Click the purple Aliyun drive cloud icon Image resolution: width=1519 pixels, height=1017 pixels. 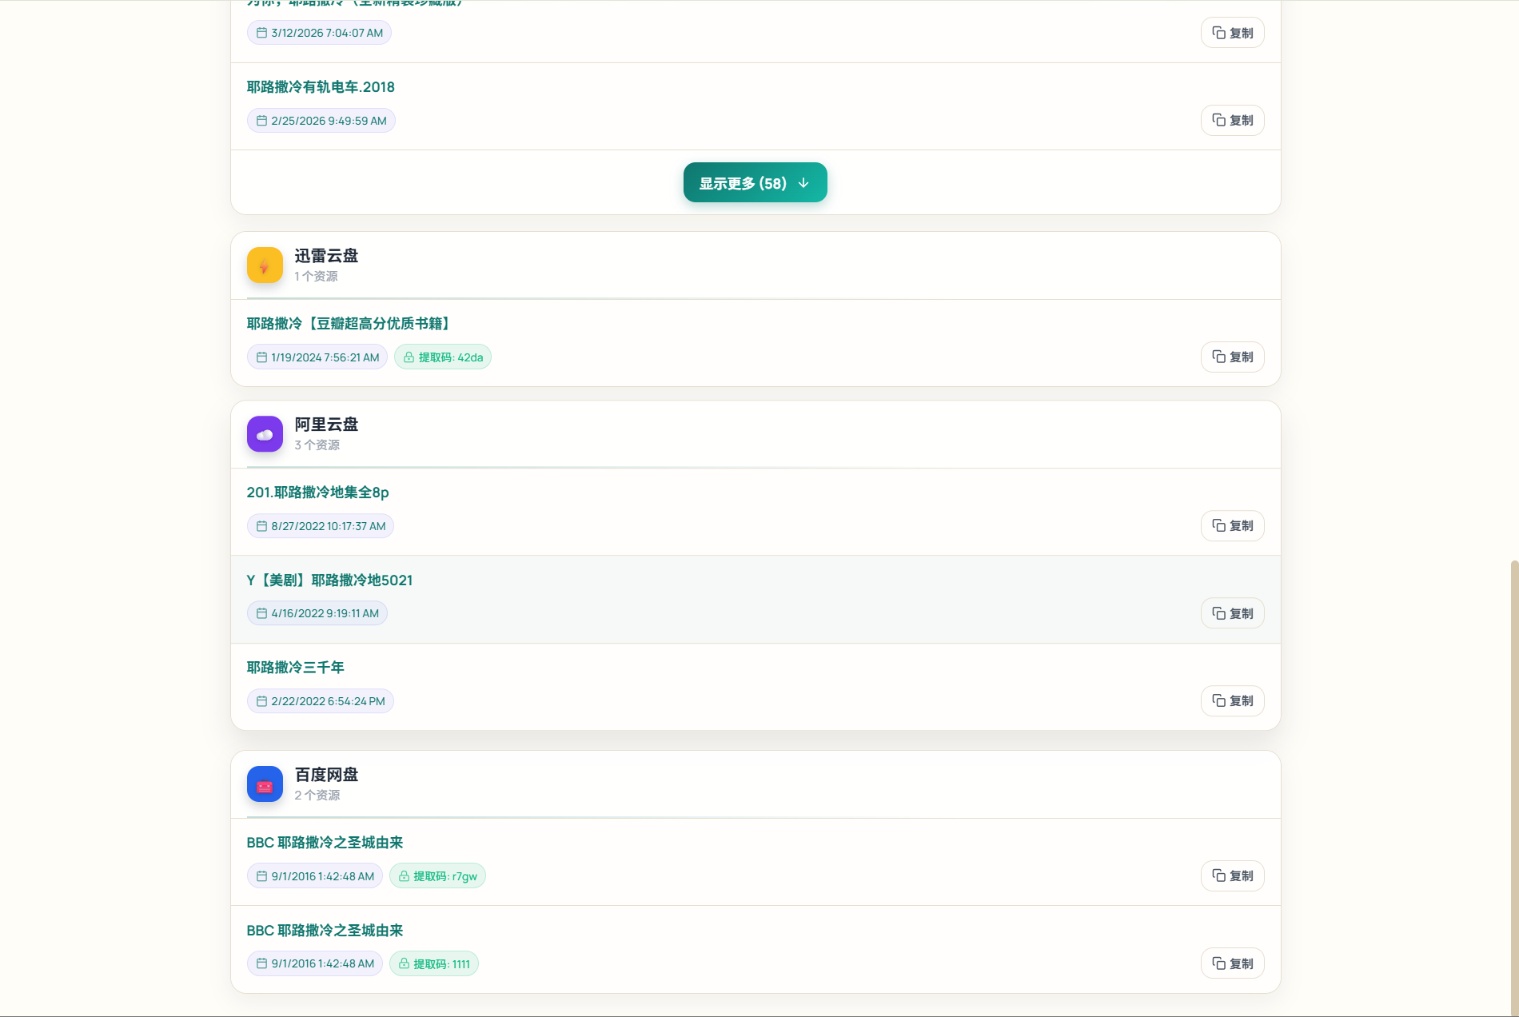(x=265, y=434)
